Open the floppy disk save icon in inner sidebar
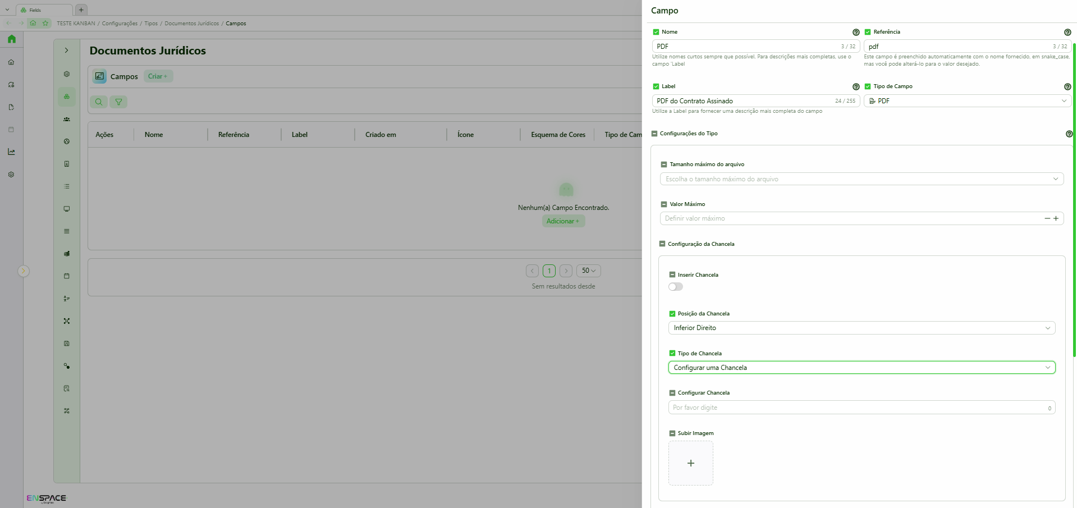This screenshot has width=1077, height=508. point(67,344)
